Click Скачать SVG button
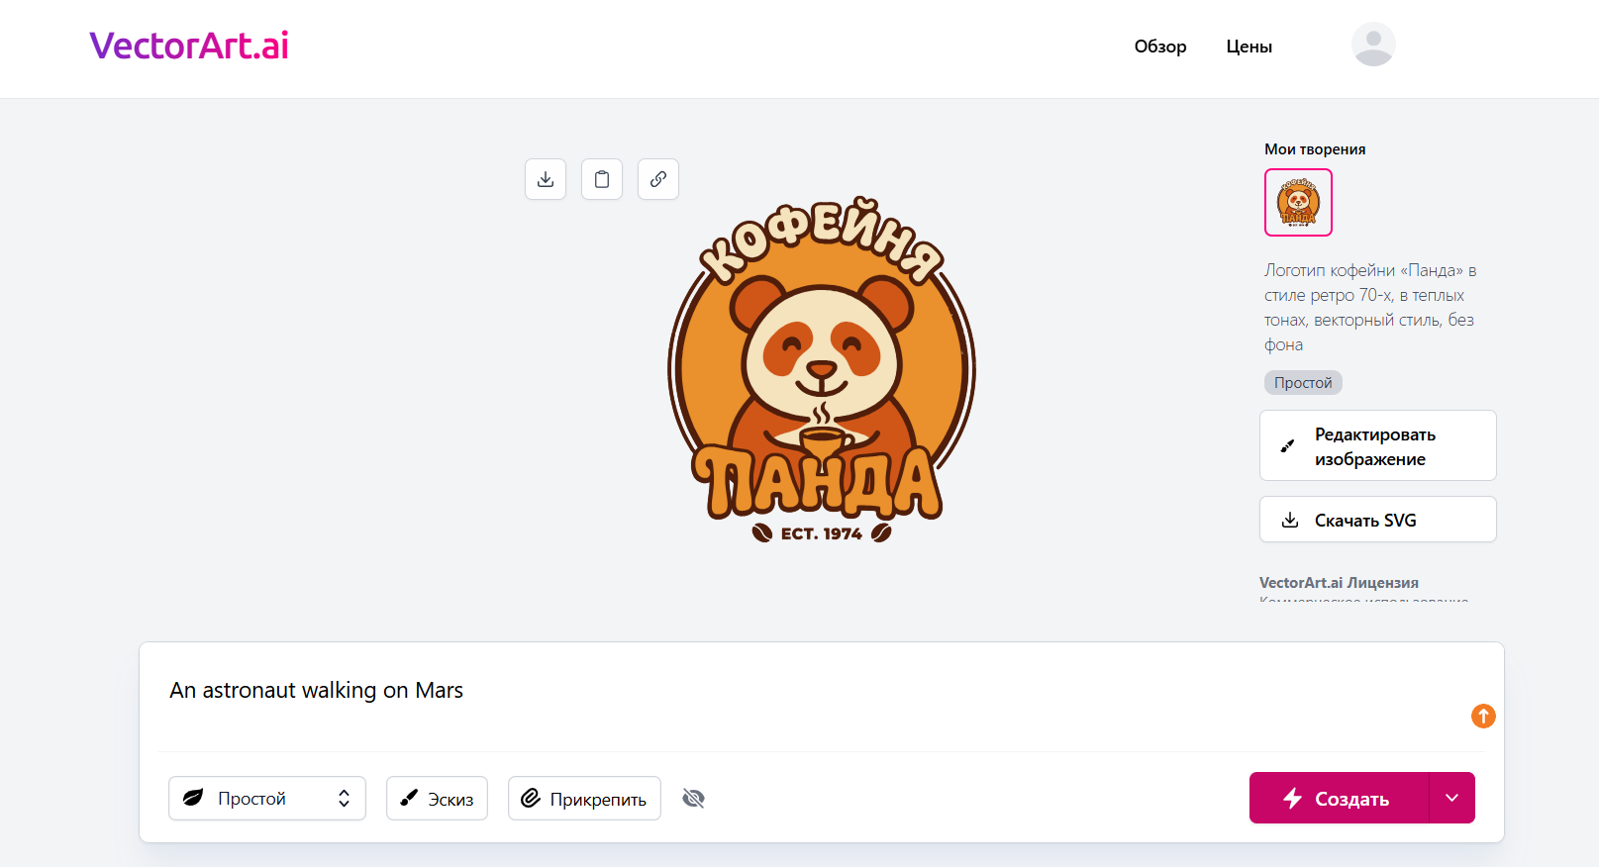The height and width of the screenshot is (867, 1599). pos(1377,520)
